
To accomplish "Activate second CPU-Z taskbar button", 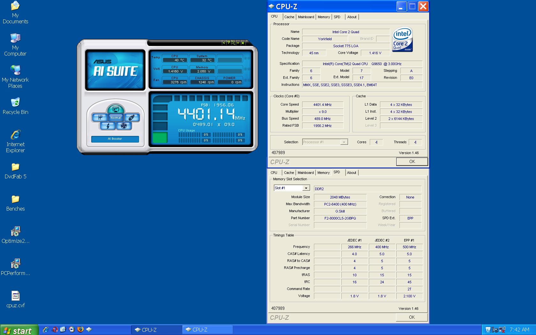I will point(207,330).
